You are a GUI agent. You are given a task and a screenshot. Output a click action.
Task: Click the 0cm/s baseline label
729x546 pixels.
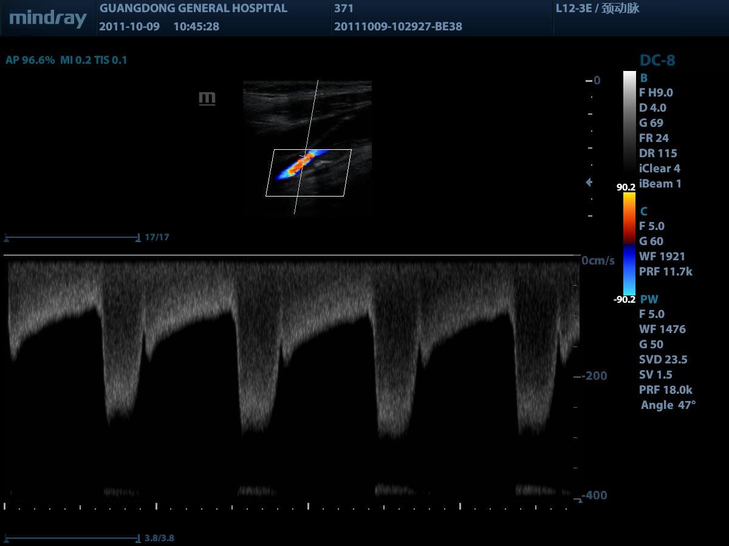598,261
